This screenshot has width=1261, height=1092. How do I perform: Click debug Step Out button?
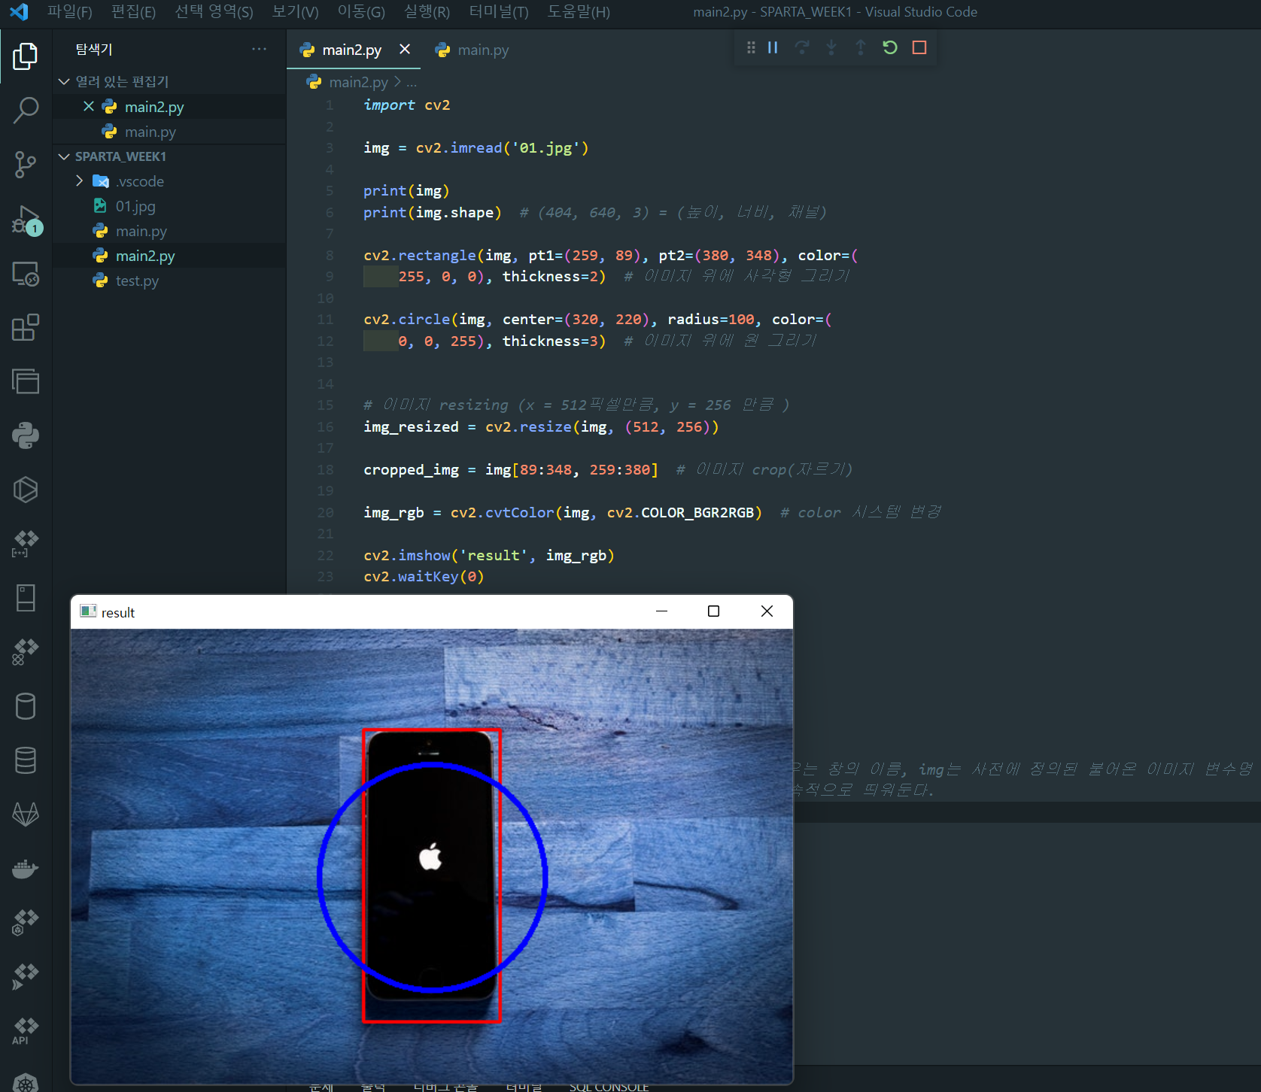[x=861, y=47]
